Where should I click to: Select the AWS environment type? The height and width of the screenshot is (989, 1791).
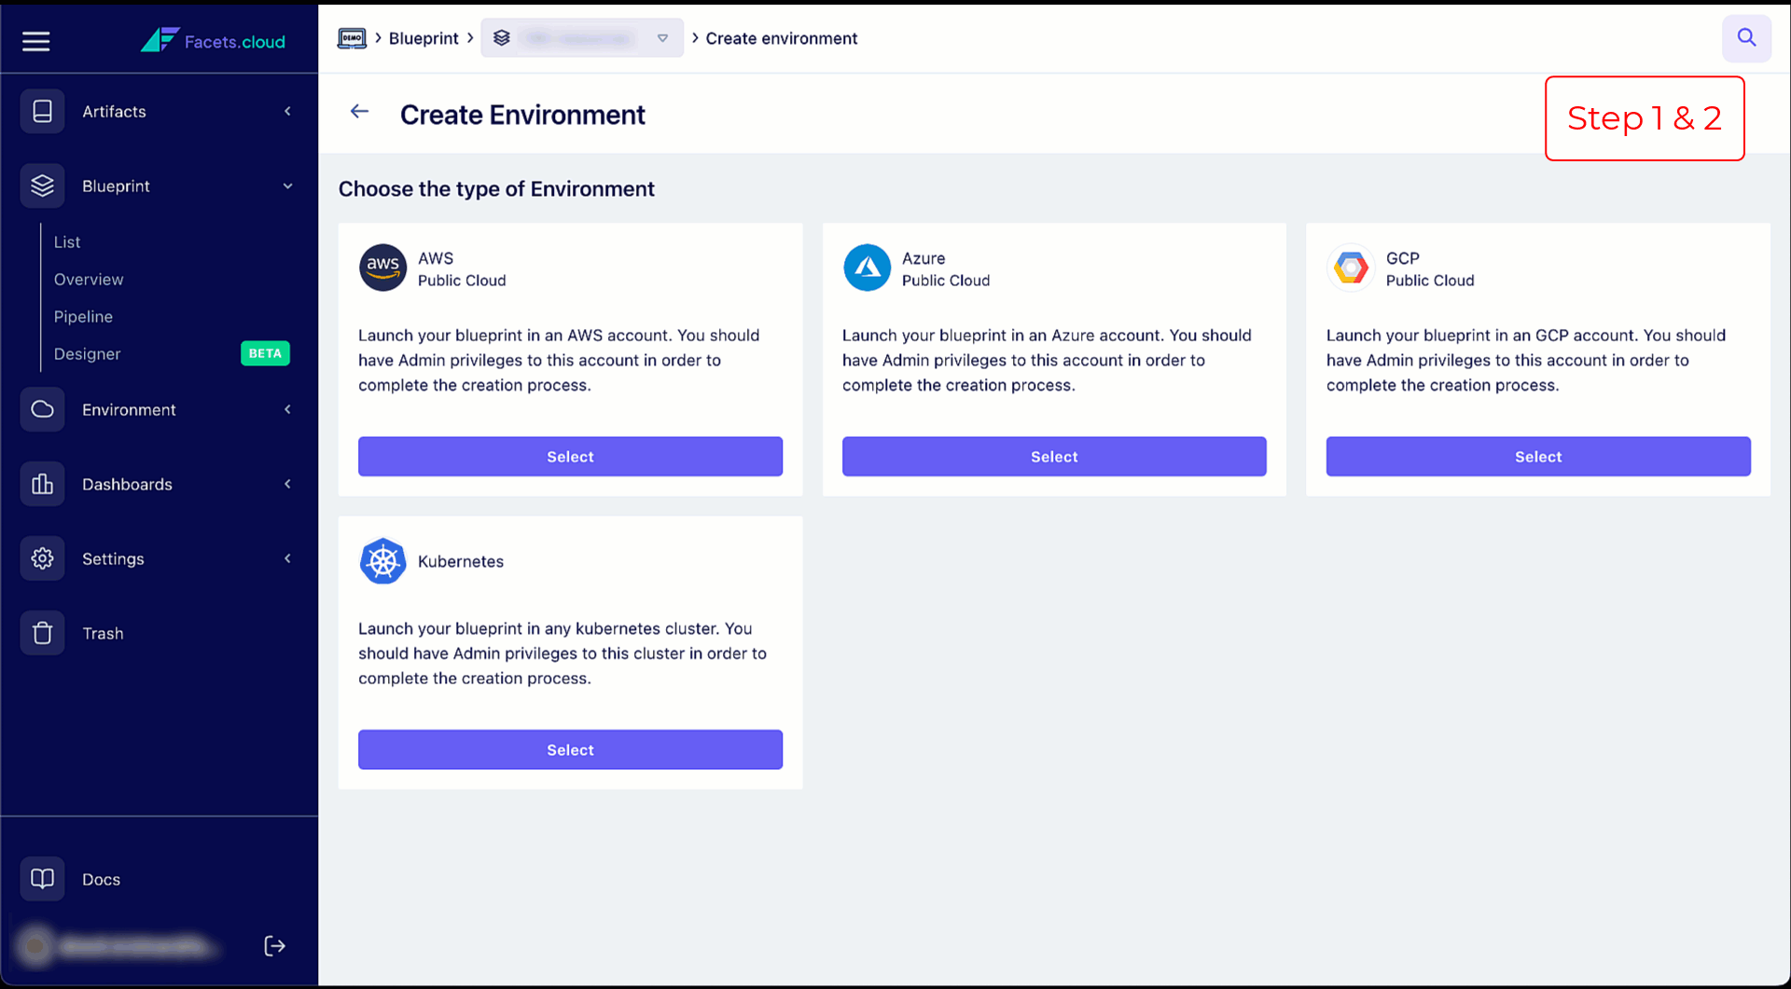pos(570,457)
